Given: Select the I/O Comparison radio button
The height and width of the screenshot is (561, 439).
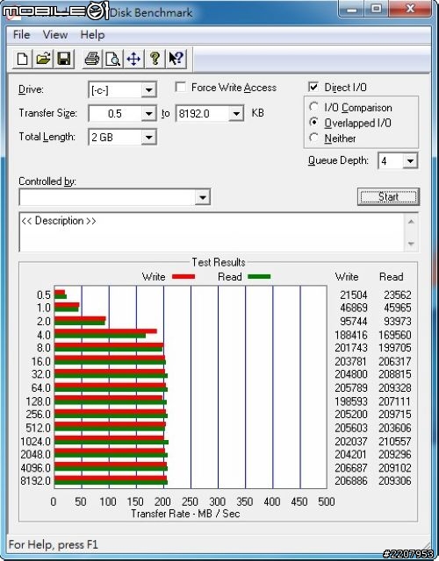Looking at the screenshot, I should pyautogui.click(x=314, y=107).
